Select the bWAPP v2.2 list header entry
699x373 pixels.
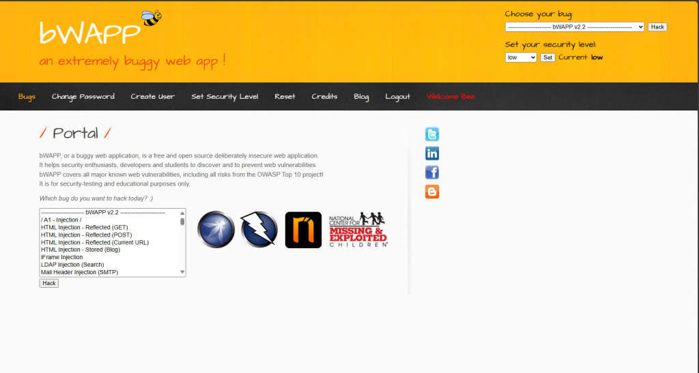[x=110, y=213]
